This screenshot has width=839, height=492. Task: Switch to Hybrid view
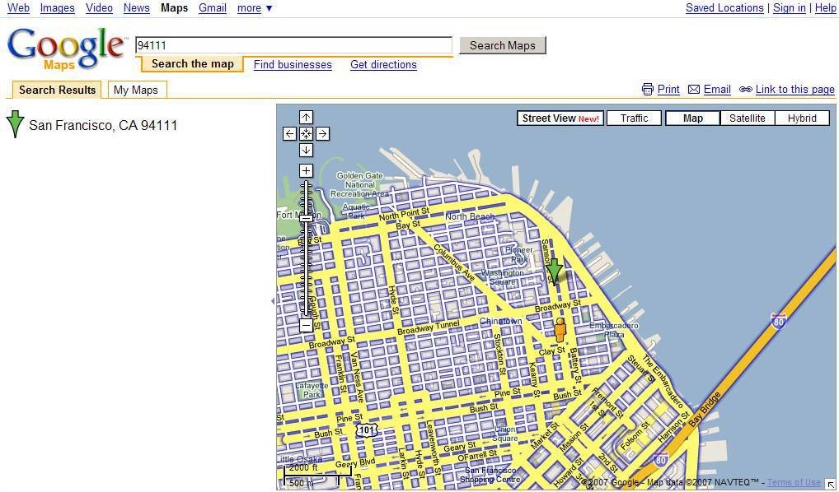pos(802,118)
